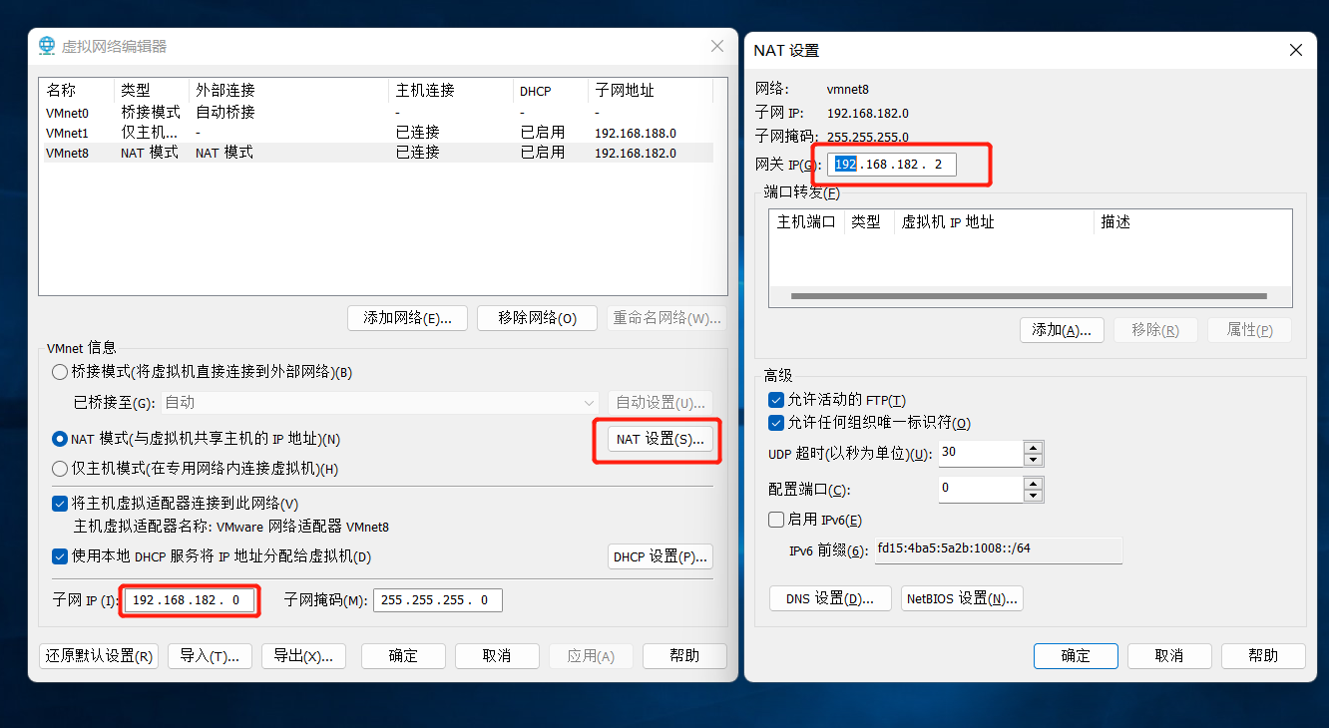Click the 导入(T)... button

pos(210,656)
